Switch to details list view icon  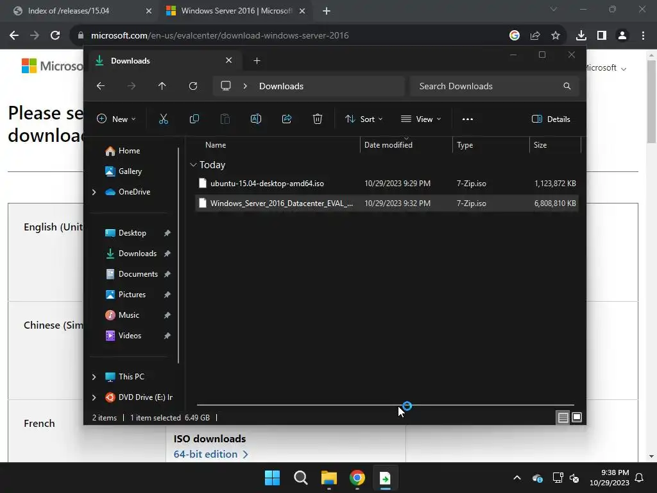[563, 417]
